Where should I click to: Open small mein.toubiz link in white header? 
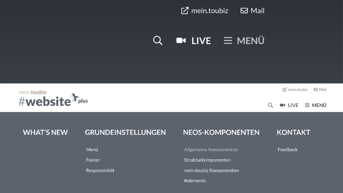pos(295,89)
